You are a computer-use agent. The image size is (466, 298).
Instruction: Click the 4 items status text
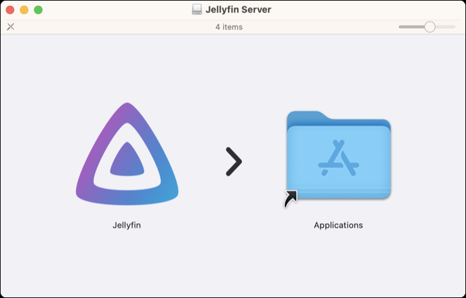(x=229, y=27)
